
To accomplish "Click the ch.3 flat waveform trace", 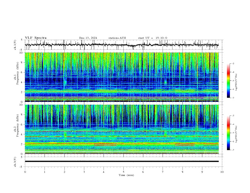I will pos(122,161).
